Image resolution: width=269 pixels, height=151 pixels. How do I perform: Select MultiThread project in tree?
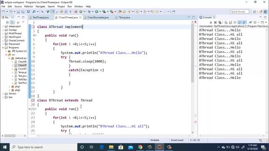point(15,34)
